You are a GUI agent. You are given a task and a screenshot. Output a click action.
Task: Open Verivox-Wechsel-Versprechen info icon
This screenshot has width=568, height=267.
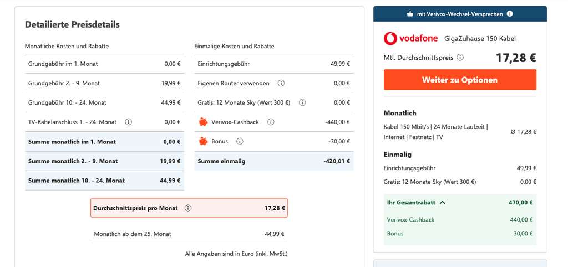click(510, 14)
